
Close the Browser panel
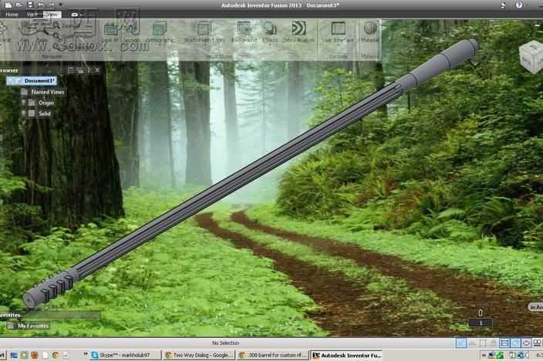point(97,70)
